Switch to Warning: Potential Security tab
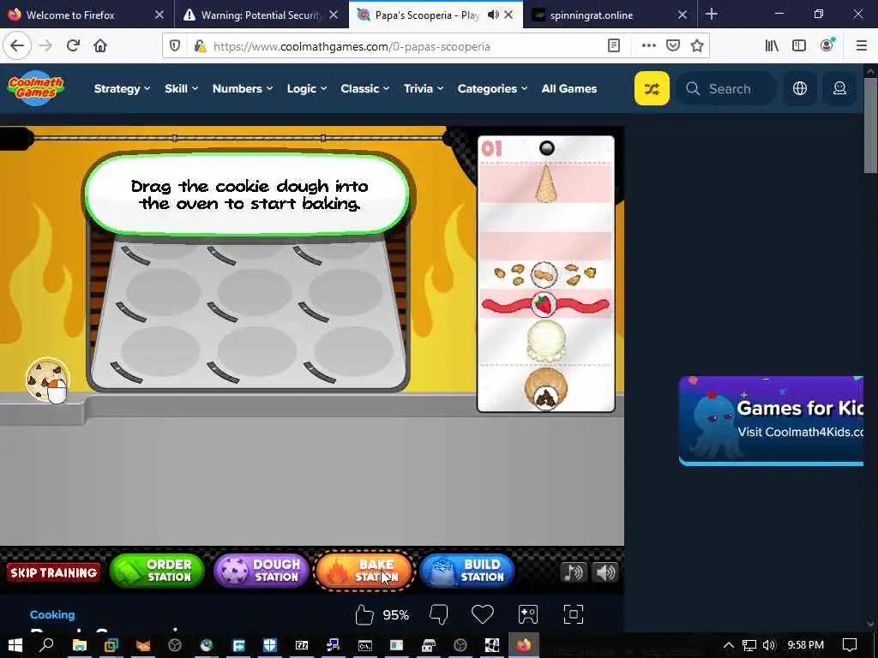Image resolution: width=878 pixels, height=658 pixels. (261, 15)
